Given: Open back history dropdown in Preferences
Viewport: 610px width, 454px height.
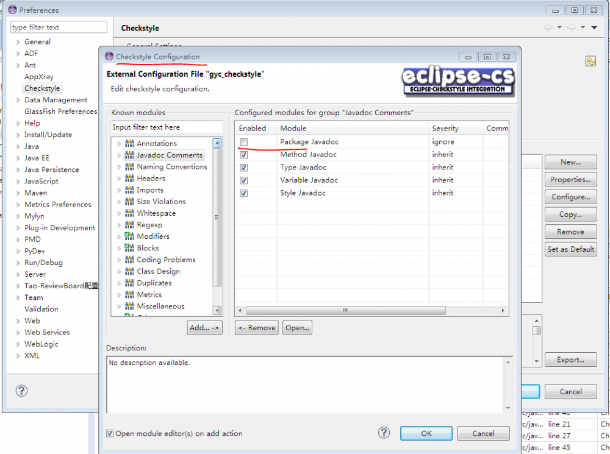Looking at the screenshot, I should tap(560, 27).
